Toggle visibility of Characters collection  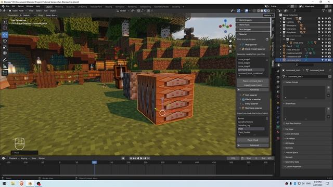(326, 29)
